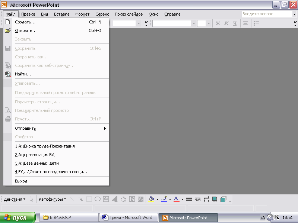Open the Введите вопрос dropdown arrow
This screenshot has height=223, width=298.
point(294,14)
